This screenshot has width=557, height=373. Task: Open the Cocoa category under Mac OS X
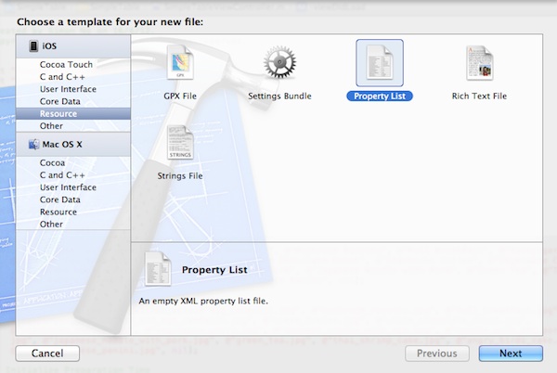54,162
